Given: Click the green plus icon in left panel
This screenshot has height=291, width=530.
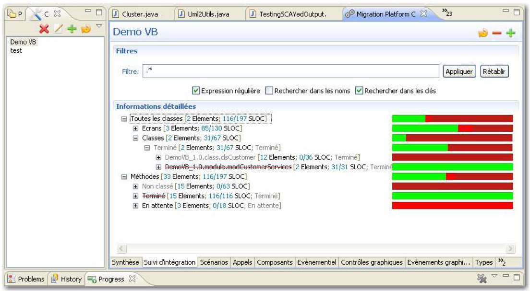Looking at the screenshot, I should click(72, 29).
